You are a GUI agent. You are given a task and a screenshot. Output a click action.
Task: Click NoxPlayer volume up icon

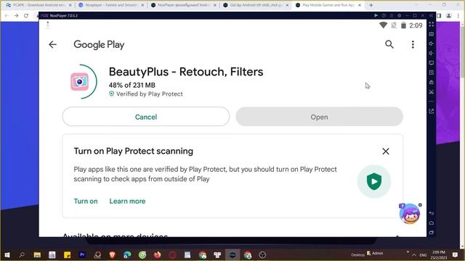click(432, 43)
